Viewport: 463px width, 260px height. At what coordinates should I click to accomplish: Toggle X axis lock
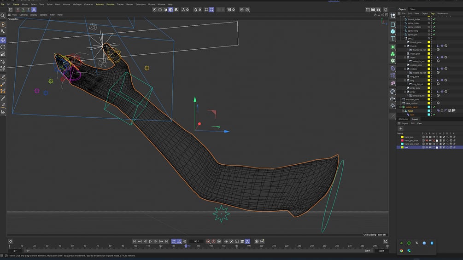18,9
